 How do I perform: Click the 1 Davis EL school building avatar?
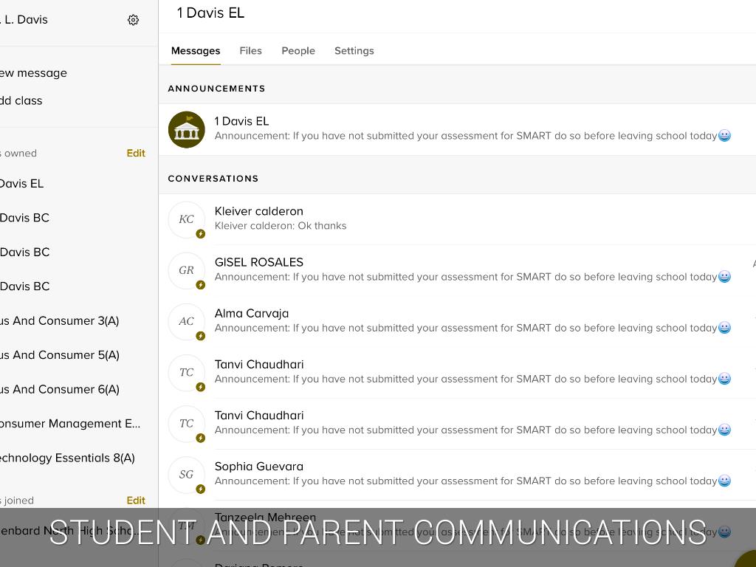coord(186,129)
